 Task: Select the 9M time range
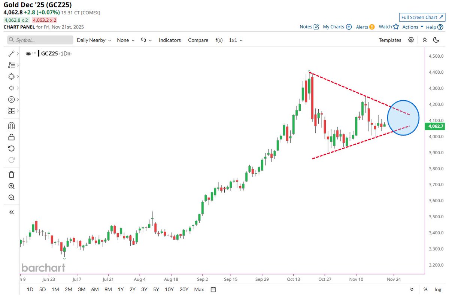click(108, 289)
